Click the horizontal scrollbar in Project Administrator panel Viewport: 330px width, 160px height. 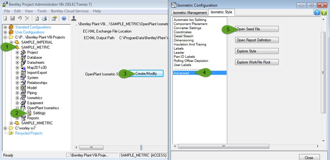[x=91, y=148]
